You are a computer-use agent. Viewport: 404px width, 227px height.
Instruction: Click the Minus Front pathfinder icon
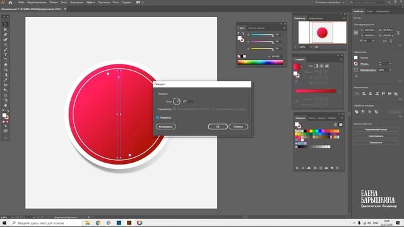tap(363, 112)
